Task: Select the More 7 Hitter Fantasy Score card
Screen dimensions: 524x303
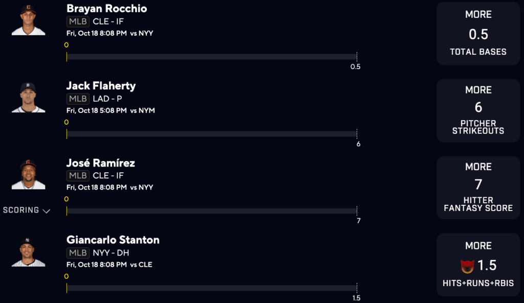Action: click(478, 188)
